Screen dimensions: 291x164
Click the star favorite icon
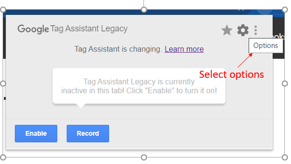pyautogui.click(x=226, y=30)
